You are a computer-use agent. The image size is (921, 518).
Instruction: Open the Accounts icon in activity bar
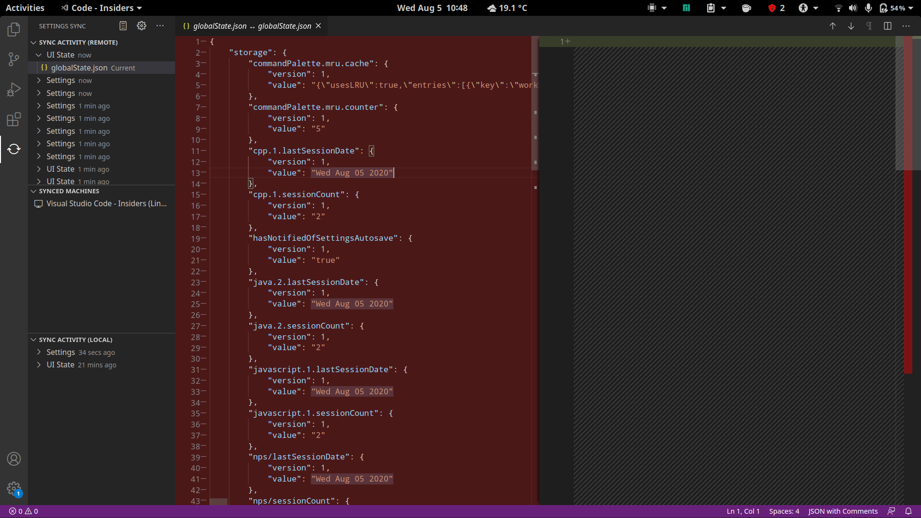pos(14,459)
